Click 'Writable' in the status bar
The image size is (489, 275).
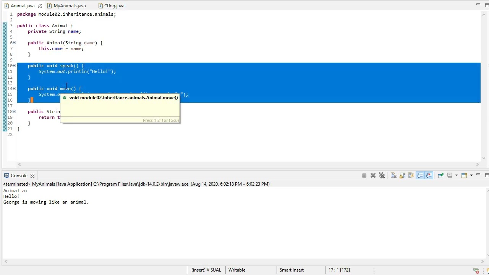point(237,270)
